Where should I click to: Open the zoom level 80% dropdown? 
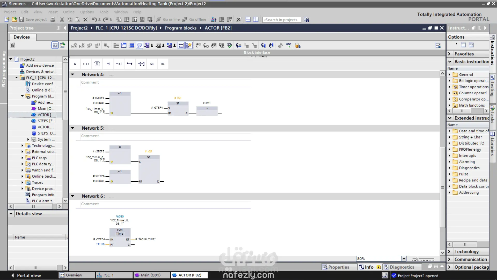tap(404, 258)
